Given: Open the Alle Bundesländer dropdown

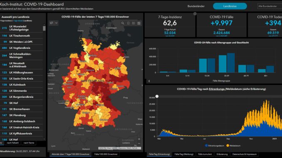Looking at the screenshot, I should click(270, 6).
